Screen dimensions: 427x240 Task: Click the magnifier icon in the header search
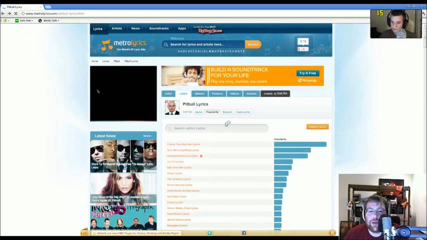[x=166, y=44]
